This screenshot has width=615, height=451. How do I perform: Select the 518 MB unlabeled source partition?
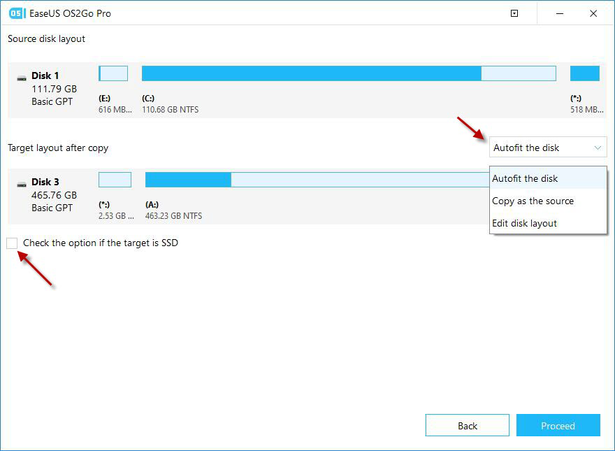tap(584, 73)
